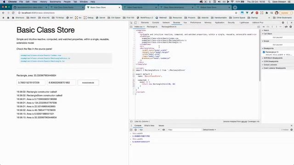Collapse the Watch section
294x165 pixels.
pos(266,30)
